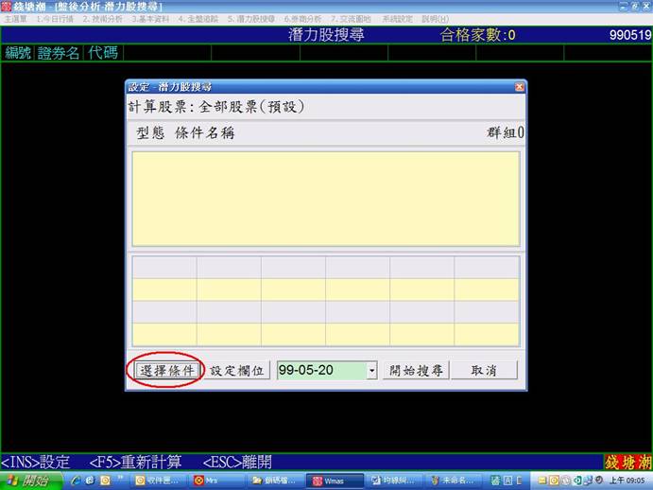Click the 設定欄位 button

click(239, 370)
